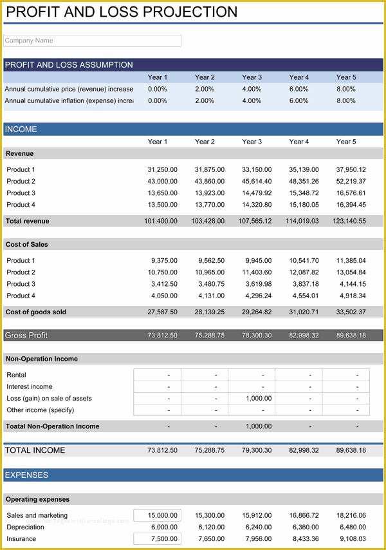386x550 pixels.
Task: Click Depreciation Year 4 value 6,360.00
Action: click(306, 527)
